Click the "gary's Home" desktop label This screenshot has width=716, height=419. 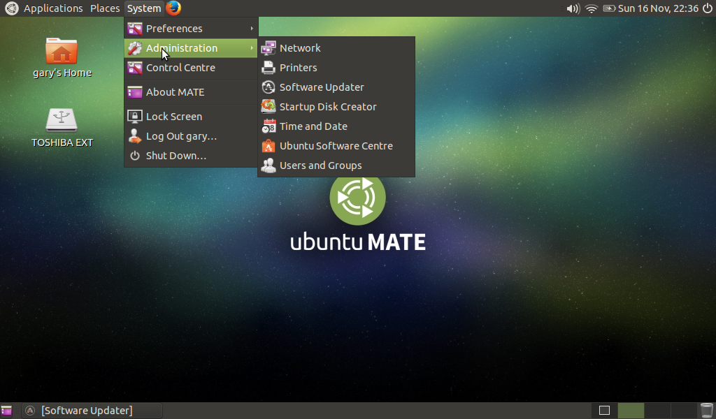click(62, 73)
